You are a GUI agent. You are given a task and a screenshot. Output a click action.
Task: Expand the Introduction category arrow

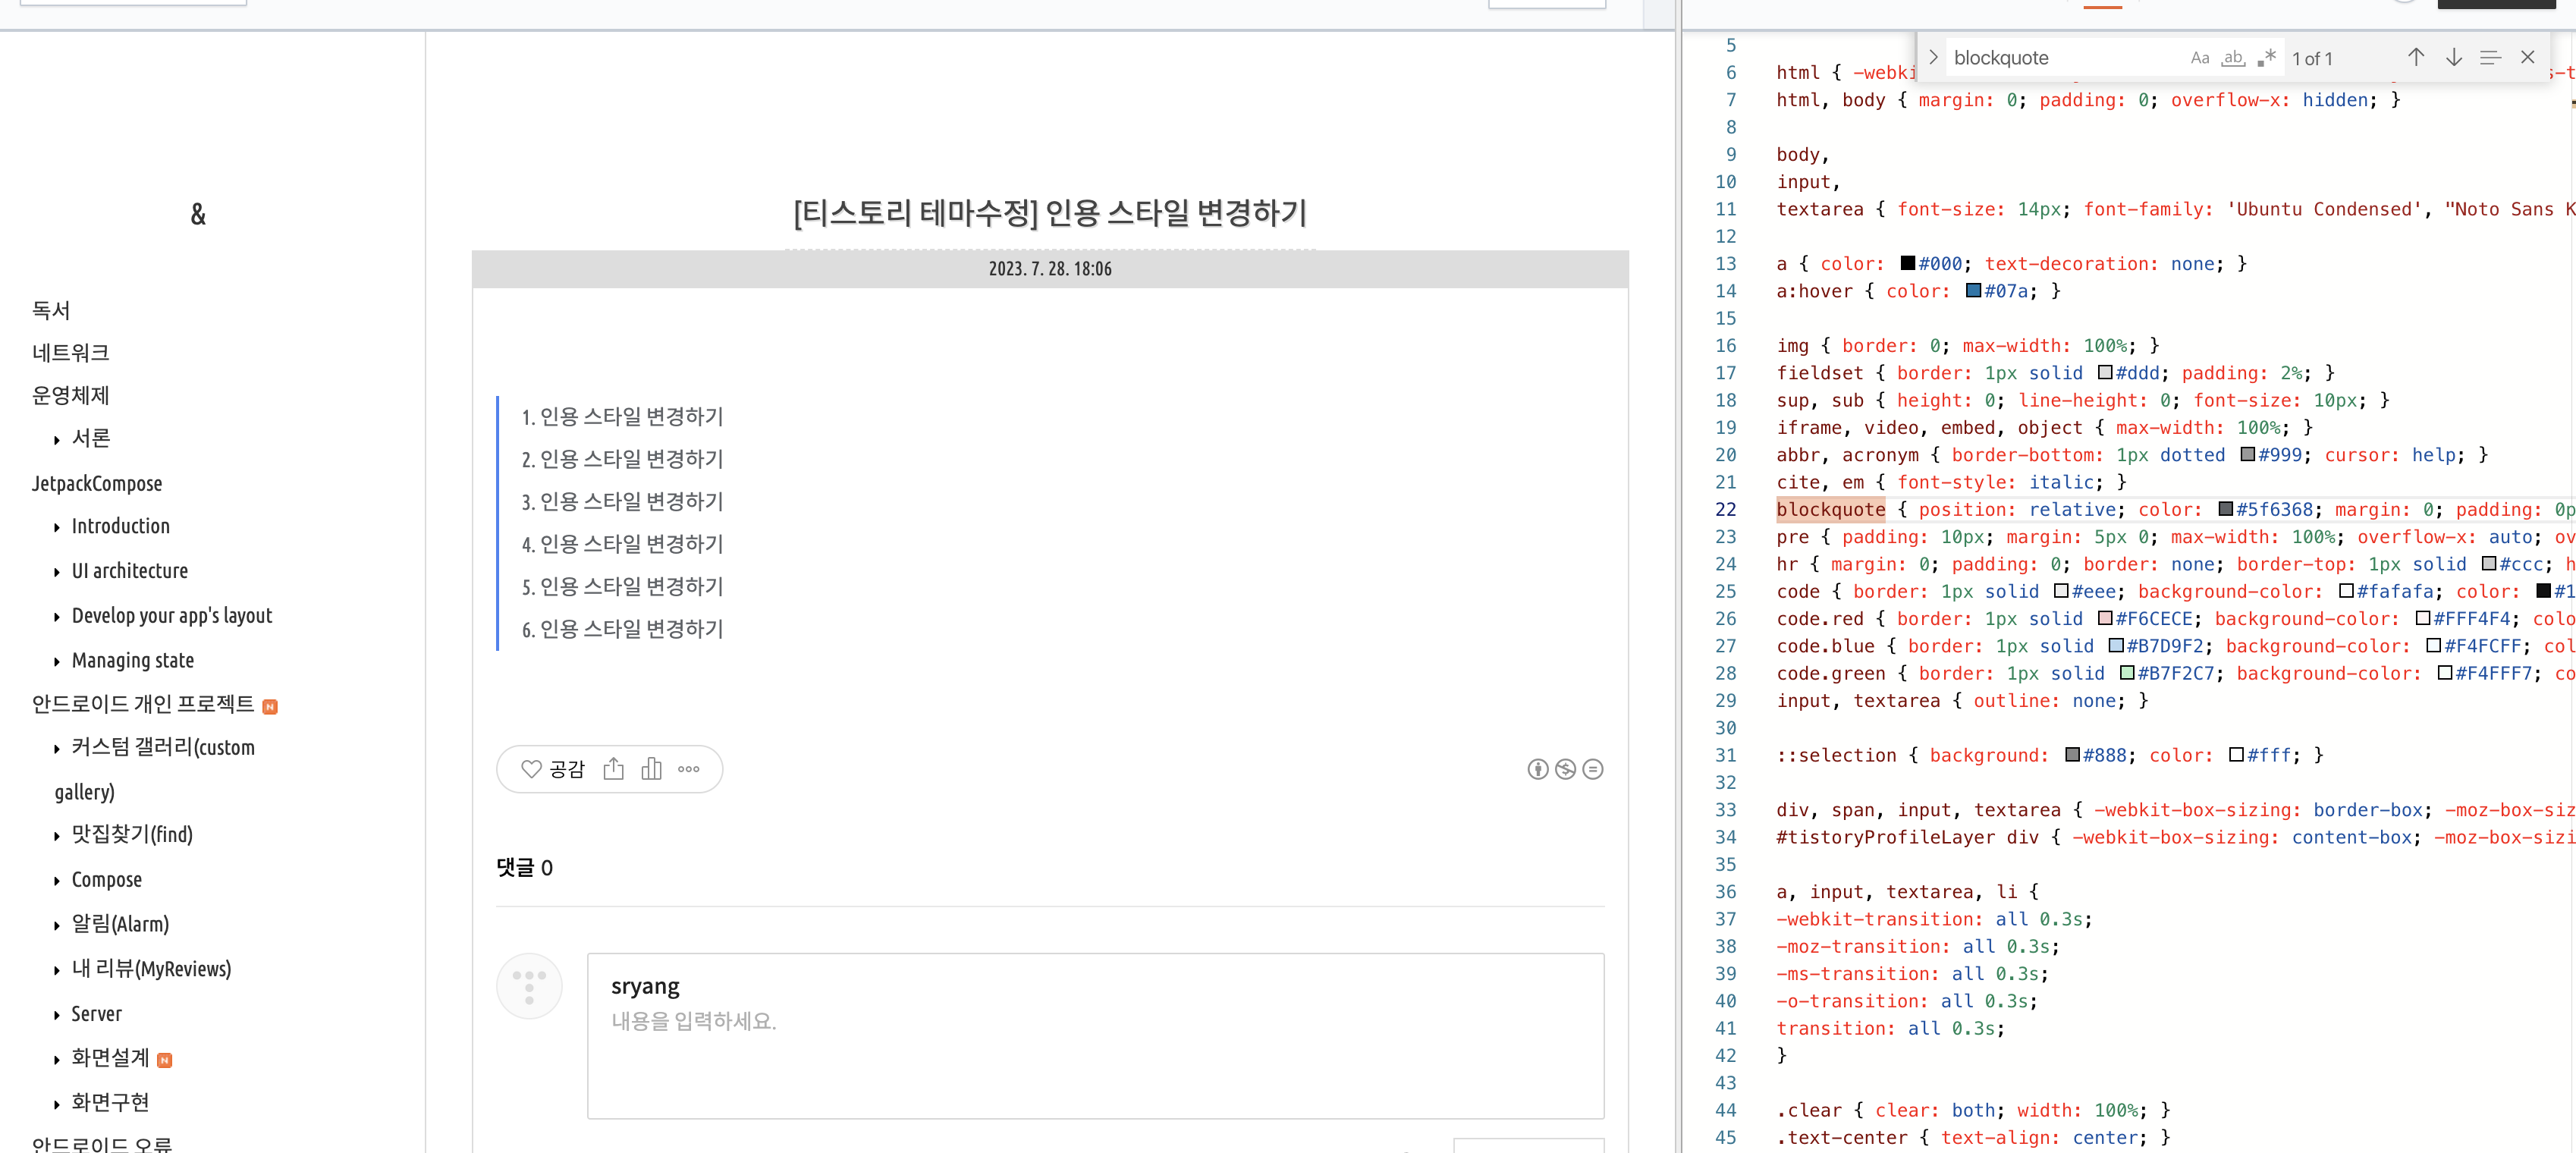pos(57,528)
